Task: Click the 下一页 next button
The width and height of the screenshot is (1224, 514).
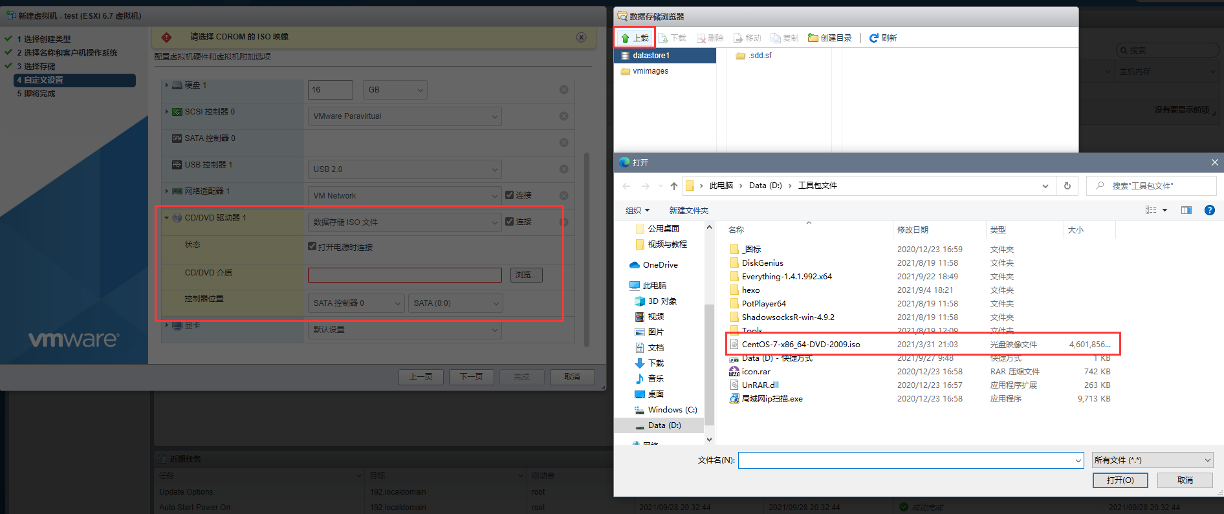Action: pos(471,377)
